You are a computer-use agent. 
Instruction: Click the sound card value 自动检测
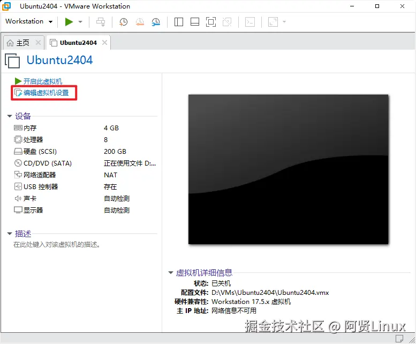(x=117, y=199)
